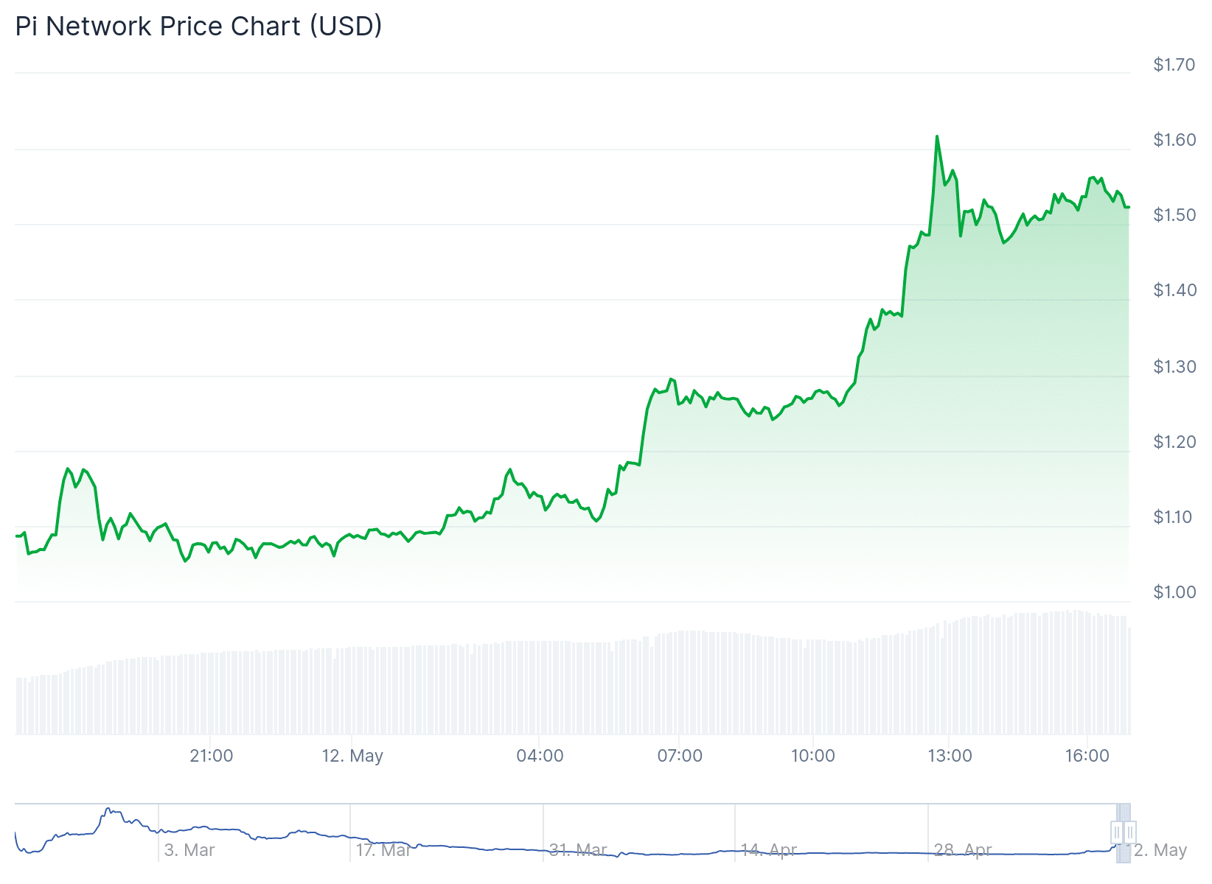The width and height of the screenshot is (1212, 884).
Task: Click the 28. Apr navigator date label
Action: (963, 850)
